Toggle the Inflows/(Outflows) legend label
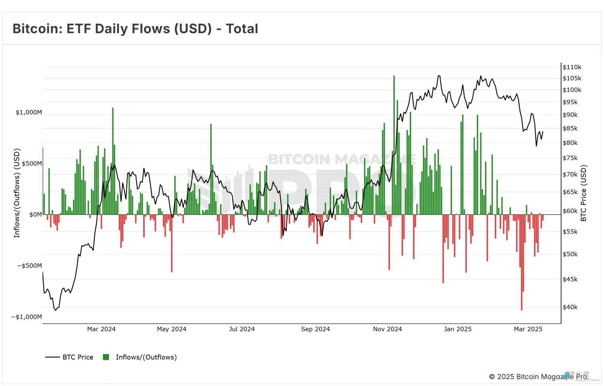Image resolution: width=604 pixels, height=386 pixels. coord(146,357)
